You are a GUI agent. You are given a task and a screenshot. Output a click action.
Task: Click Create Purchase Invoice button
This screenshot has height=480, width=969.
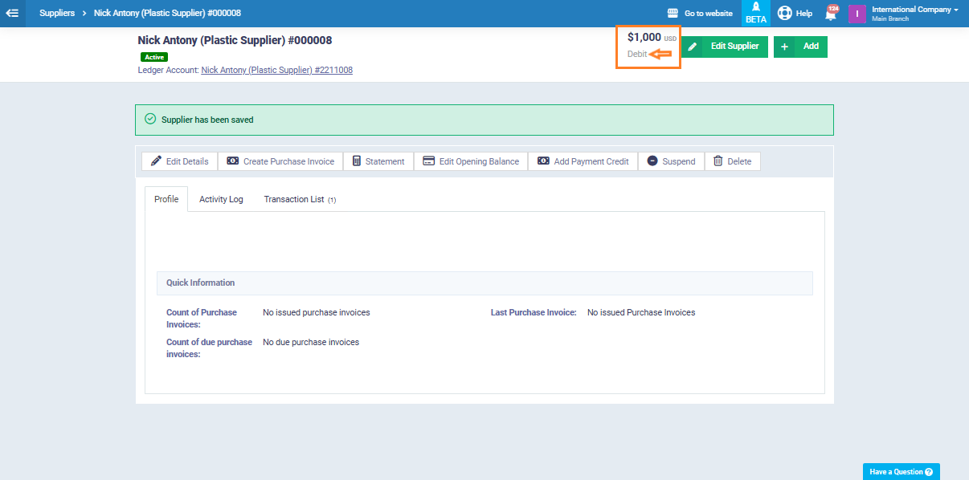click(280, 161)
